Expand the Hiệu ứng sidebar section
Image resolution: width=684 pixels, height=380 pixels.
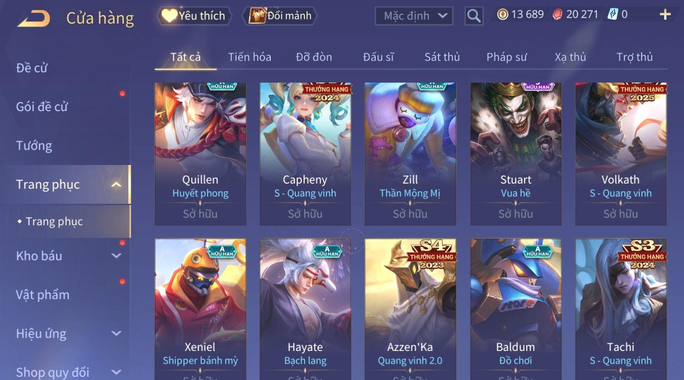116,334
